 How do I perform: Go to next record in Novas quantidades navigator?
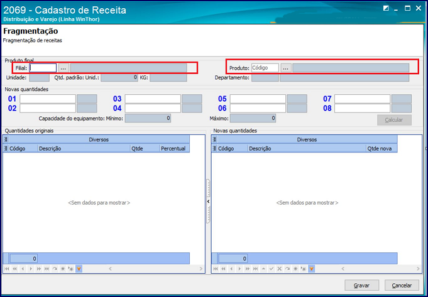pos(239,269)
